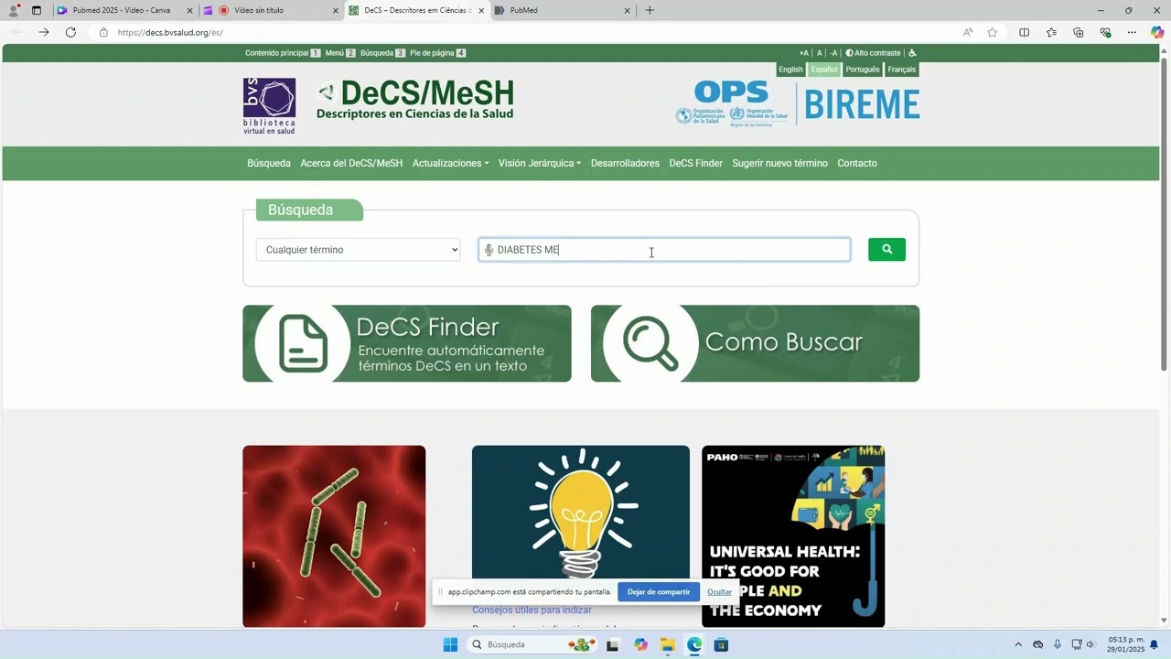Click the browser profile avatar icon
The width and height of the screenshot is (1171, 659).
14,10
